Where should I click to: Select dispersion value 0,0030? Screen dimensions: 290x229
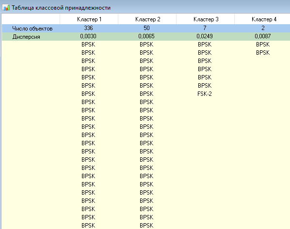click(x=88, y=36)
